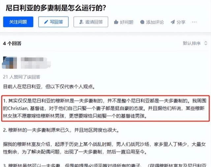Click the question title about 尼日利亚多妻制

56,8
